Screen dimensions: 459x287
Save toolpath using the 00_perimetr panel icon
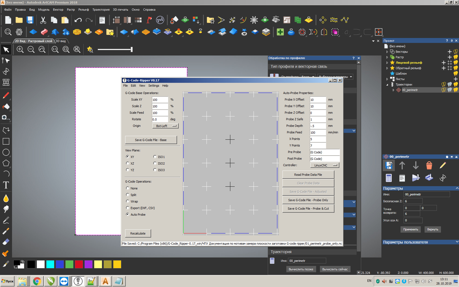pos(389,165)
